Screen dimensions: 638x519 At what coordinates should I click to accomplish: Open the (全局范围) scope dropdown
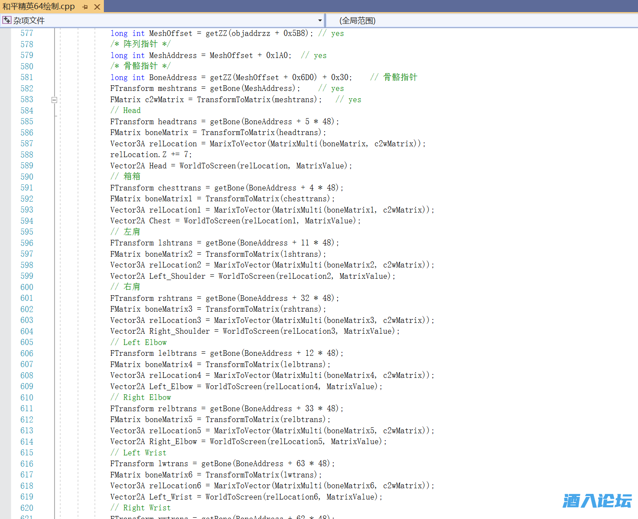tap(481, 20)
